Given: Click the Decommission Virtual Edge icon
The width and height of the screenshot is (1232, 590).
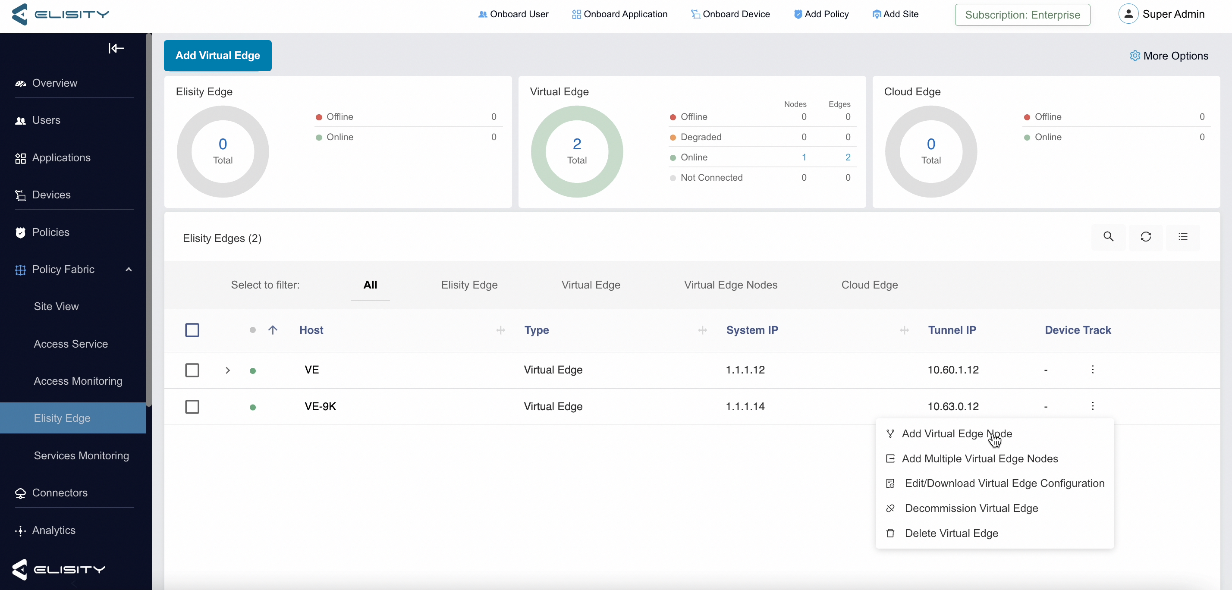Looking at the screenshot, I should click(889, 508).
